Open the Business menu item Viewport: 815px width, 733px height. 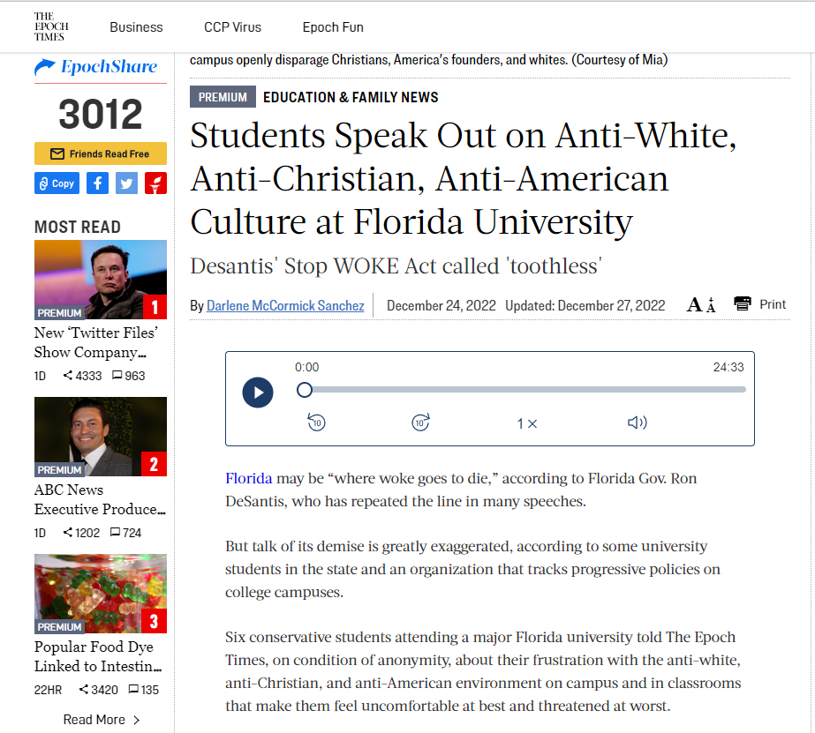pos(136,27)
